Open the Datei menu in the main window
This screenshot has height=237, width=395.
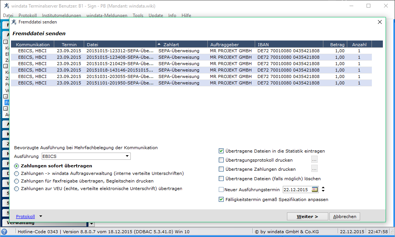tap(8, 16)
